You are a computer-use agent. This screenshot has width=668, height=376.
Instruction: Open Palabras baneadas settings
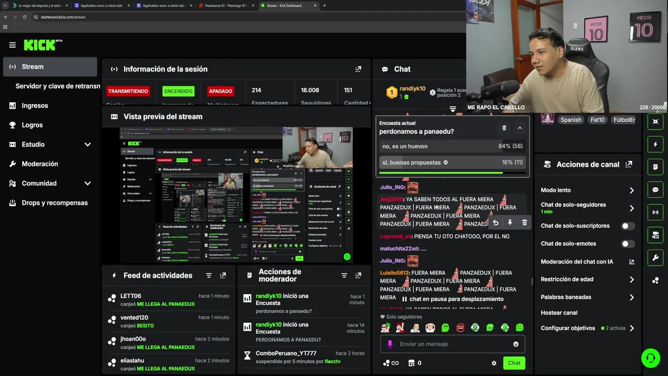coord(588,297)
